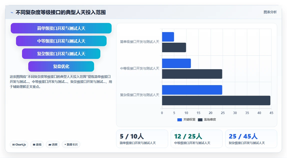The width and height of the screenshot is (287, 158).
Task: Click the 5 / 10人 data card value
Action: 132,136
